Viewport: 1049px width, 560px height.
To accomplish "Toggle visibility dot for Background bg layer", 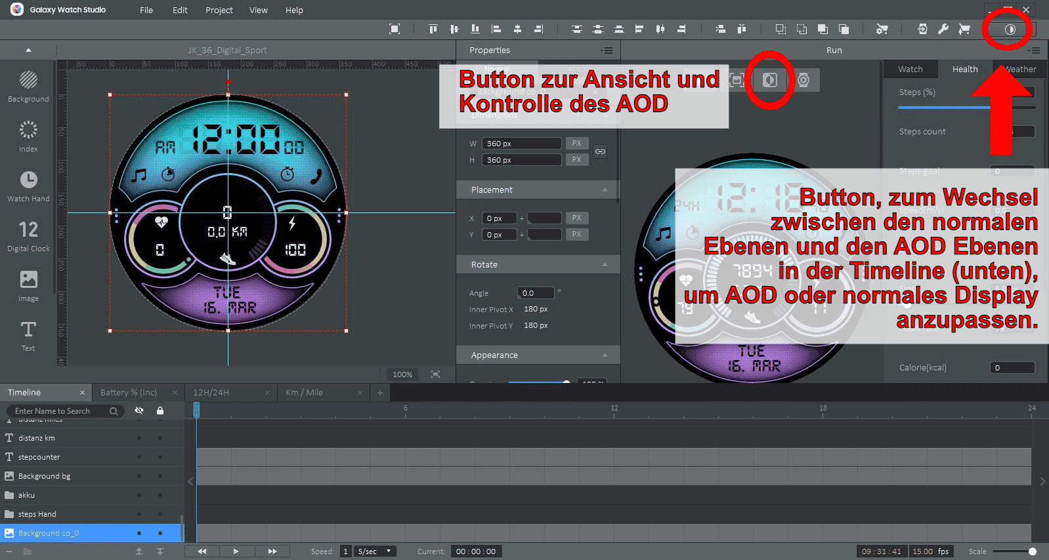I will point(139,476).
